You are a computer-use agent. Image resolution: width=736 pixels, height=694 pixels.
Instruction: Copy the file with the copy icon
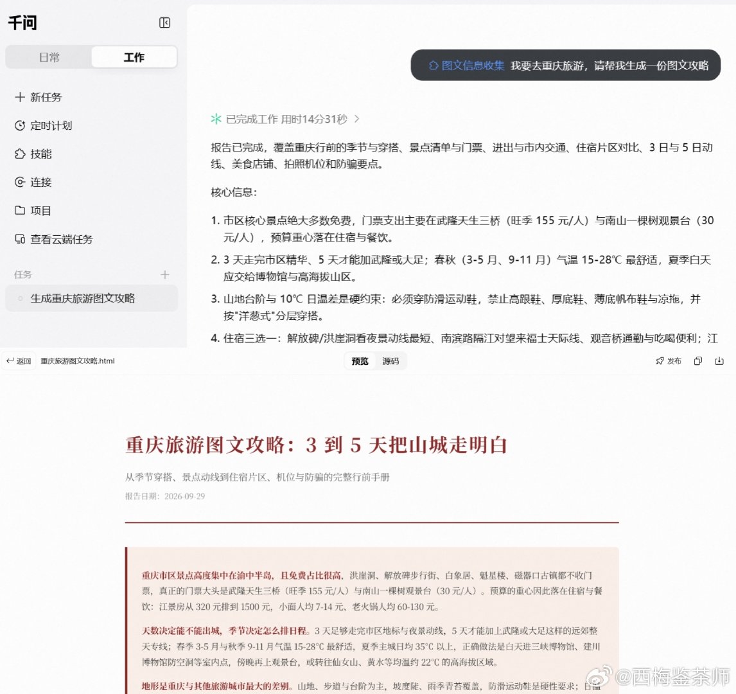pyautogui.click(x=698, y=360)
